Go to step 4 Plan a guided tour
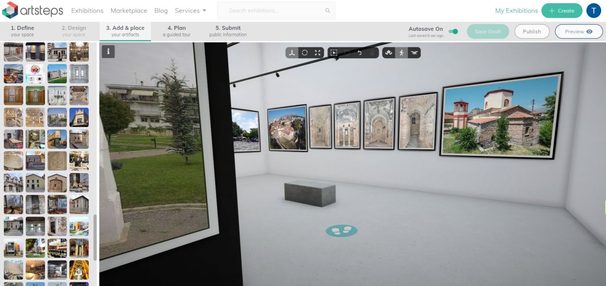This screenshot has width=606, height=286. click(177, 31)
